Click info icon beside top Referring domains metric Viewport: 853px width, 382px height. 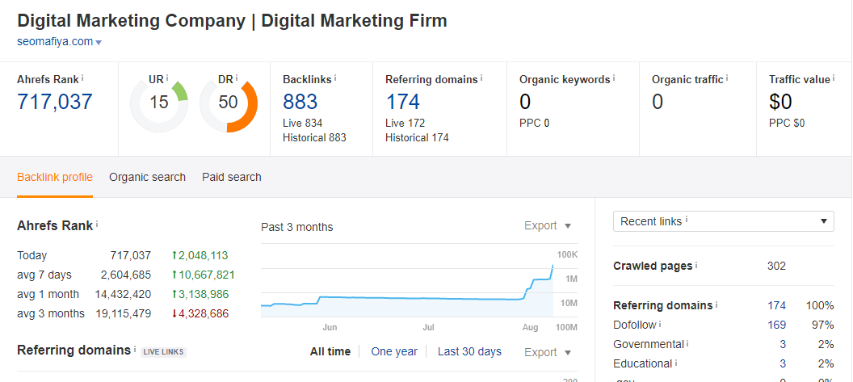481,78
